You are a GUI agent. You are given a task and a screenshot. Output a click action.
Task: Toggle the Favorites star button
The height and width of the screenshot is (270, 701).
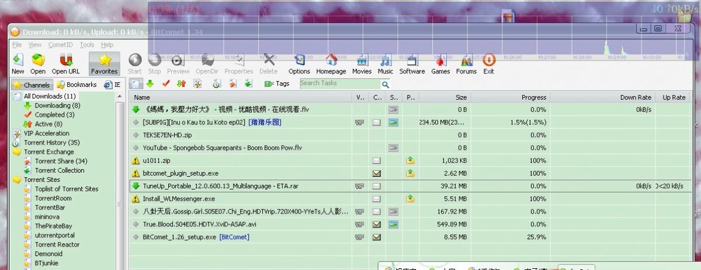(x=105, y=64)
